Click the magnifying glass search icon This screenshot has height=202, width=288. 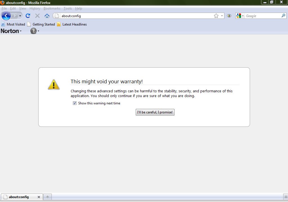[x=283, y=16]
